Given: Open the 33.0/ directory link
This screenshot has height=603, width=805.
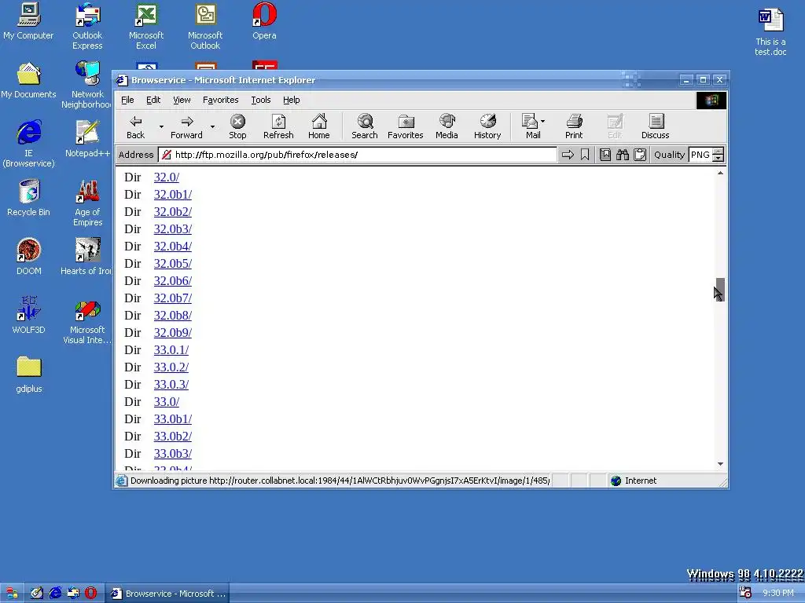Looking at the screenshot, I should coord(167,402).
